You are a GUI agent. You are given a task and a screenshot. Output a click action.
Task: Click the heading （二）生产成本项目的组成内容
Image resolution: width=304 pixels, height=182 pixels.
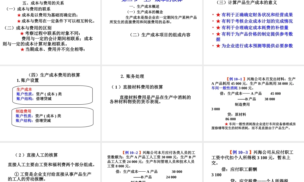[161, 35]
